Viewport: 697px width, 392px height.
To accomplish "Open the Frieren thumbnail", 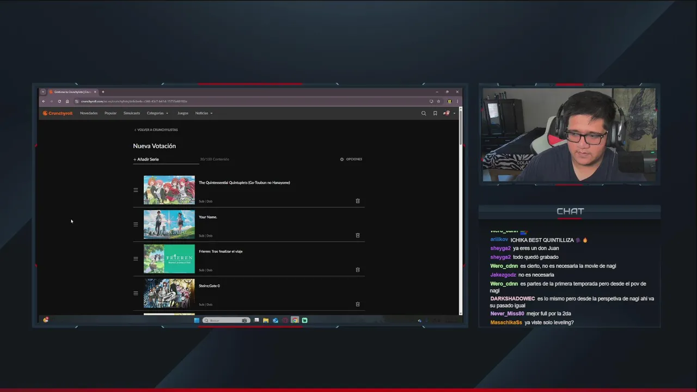I will coord(169,259).
